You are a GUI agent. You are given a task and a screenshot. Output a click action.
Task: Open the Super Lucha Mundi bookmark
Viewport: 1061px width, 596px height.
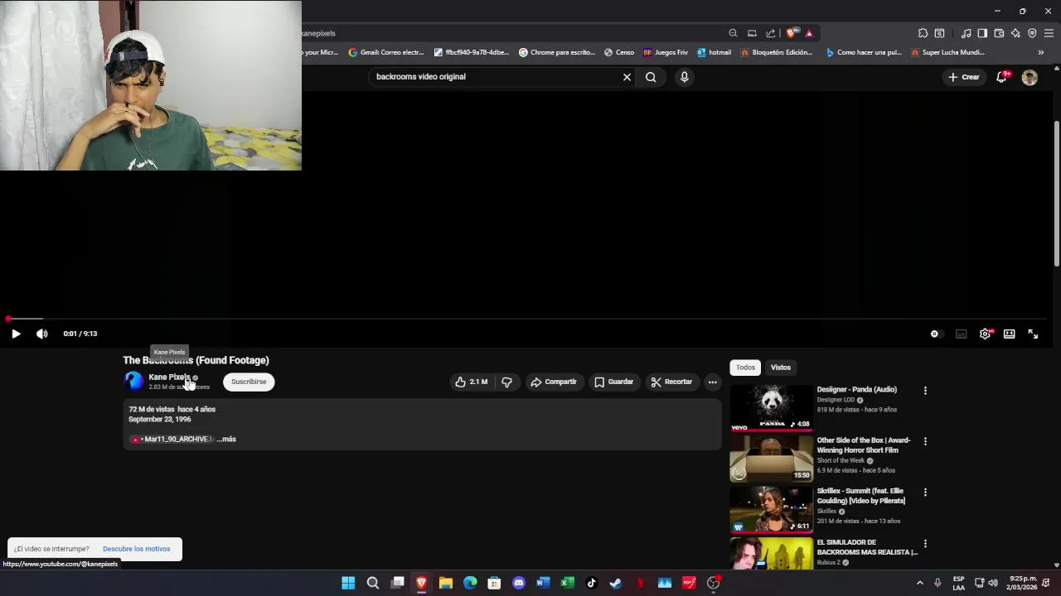pos(947,52)
